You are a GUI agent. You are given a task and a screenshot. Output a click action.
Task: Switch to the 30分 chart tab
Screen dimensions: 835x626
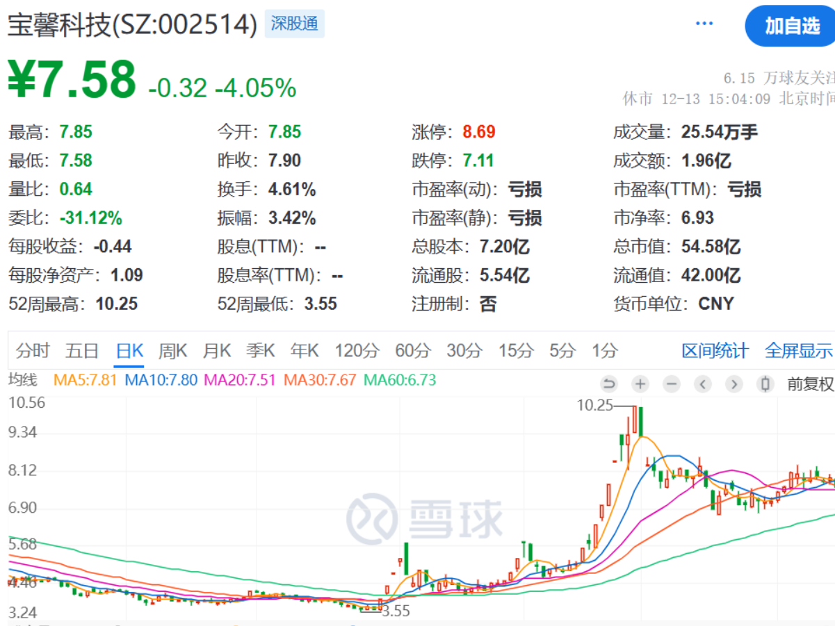(464, 351)
